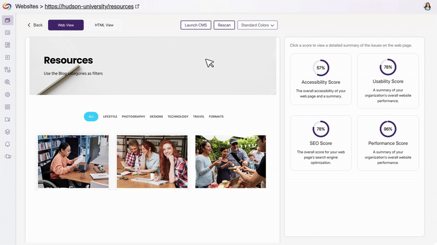This screenshot has width=437, height=245.
Task: Click the 96% performance progress ring
Action: (388, 129)
